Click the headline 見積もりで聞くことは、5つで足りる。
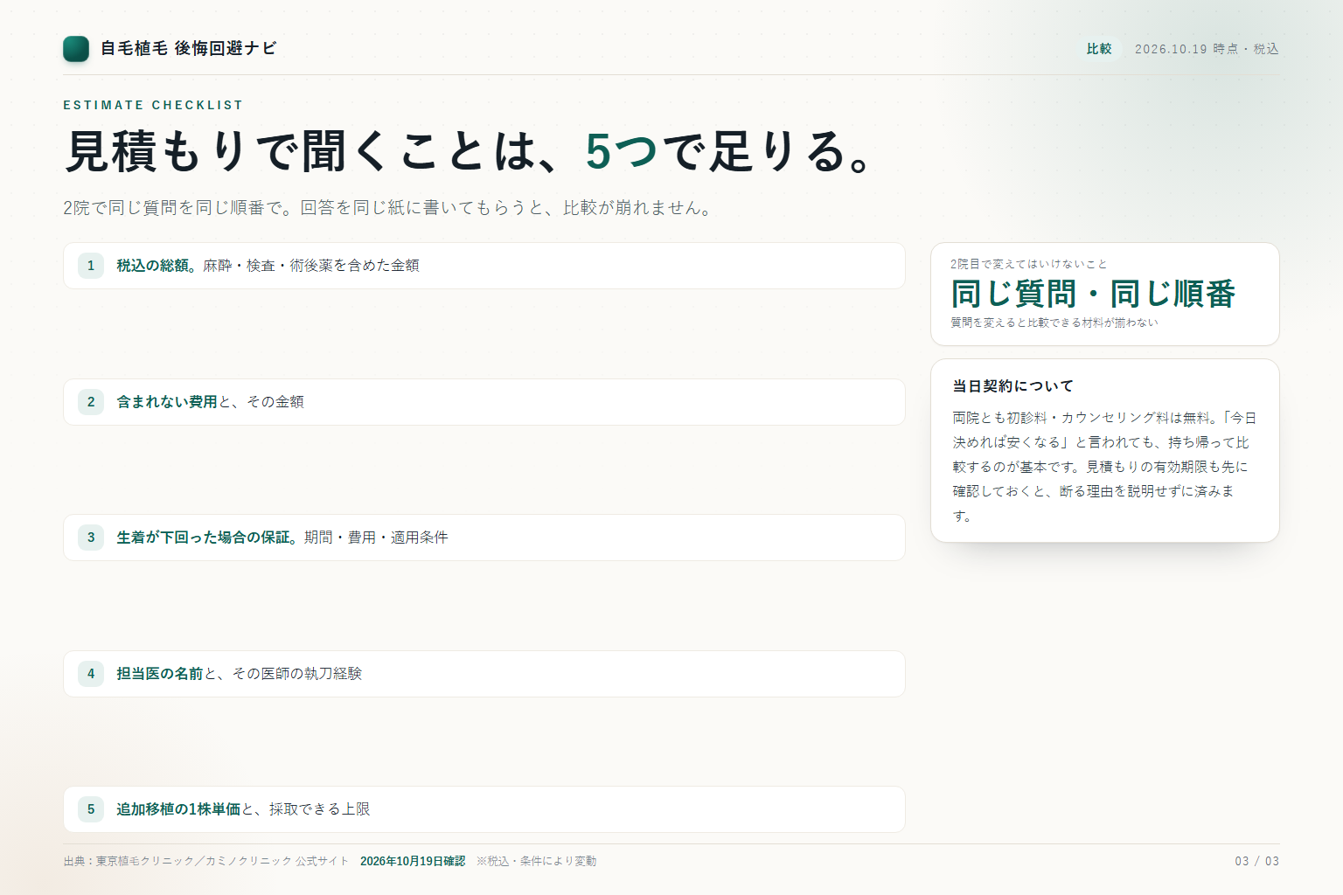Viewport: 1343px width, 895px height. coord(469,151)
